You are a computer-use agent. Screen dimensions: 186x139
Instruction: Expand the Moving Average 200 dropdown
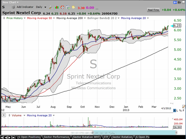point(85,18)
